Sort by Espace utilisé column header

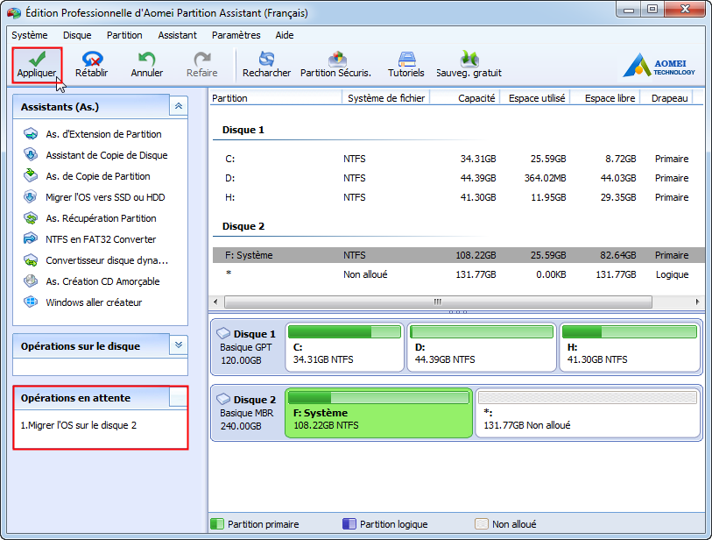535,97
